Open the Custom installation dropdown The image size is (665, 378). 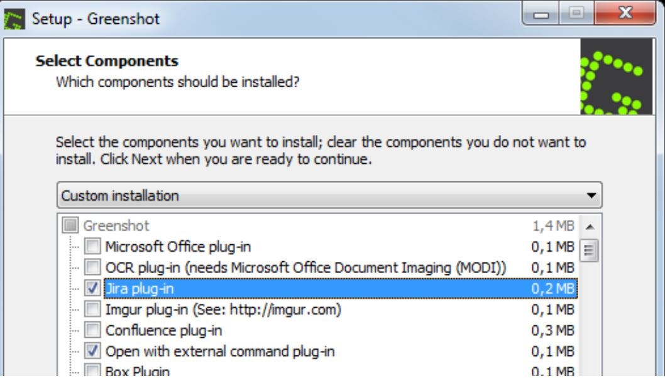(x=329, y=195)
